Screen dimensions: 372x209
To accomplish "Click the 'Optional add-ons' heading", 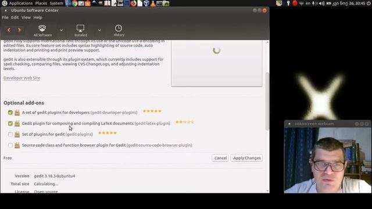I will [24, 103].
